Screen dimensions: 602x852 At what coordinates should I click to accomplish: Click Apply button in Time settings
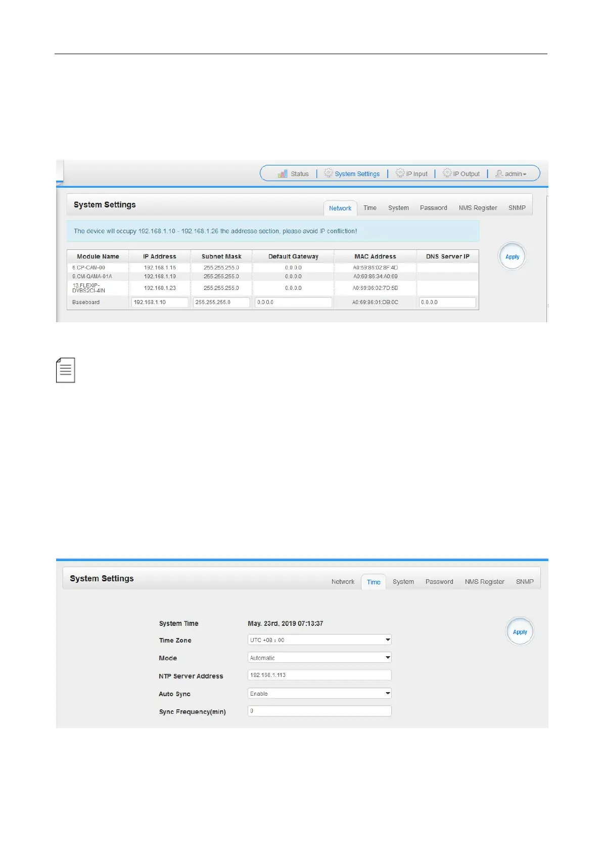pyautogui.click(x=520, y=632)
